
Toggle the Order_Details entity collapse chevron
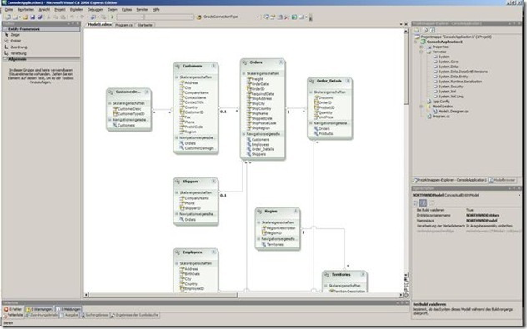348,81
